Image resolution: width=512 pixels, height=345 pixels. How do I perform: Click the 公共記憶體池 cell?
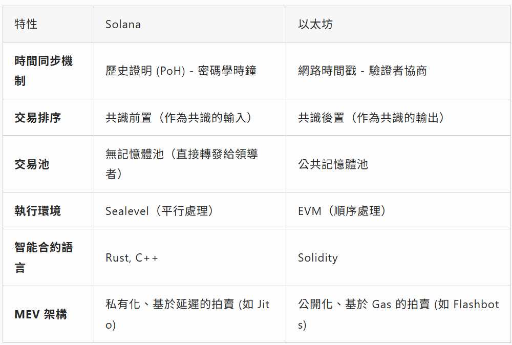333,164
